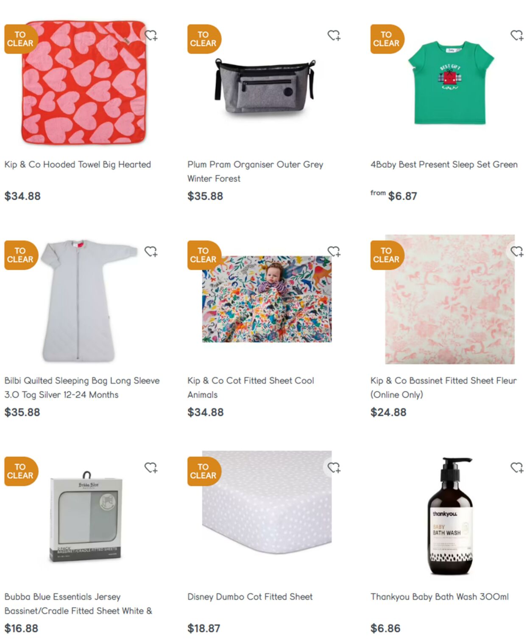Open the red hearts hooded towel image
This screenshot has width=530, height=644.
click(84, 82)
